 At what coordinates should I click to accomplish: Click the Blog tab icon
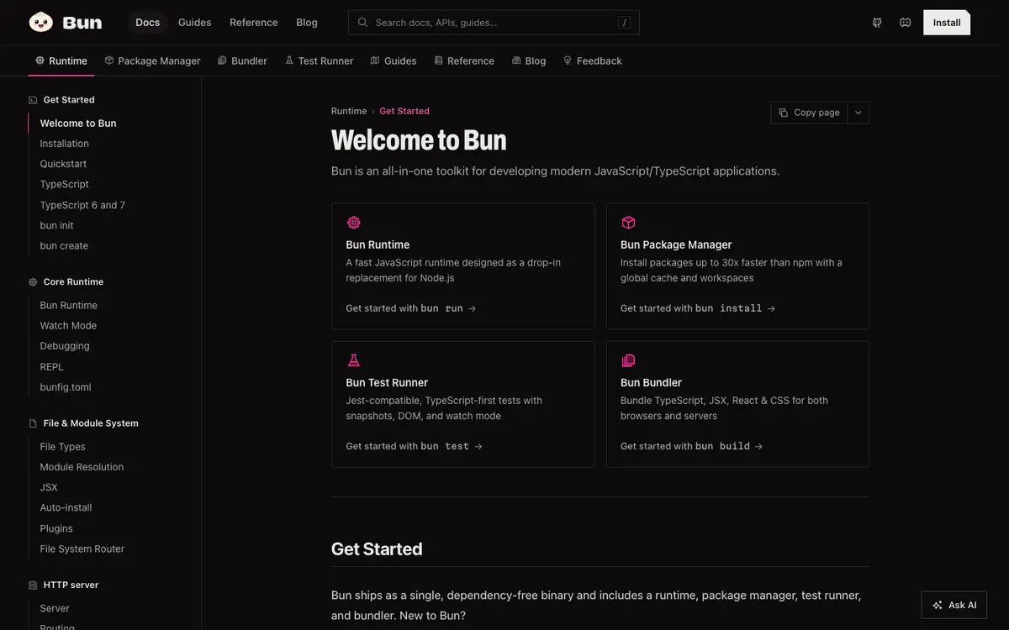click(x=516, y=60)
